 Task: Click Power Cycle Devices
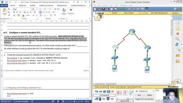tap(118, 87)
